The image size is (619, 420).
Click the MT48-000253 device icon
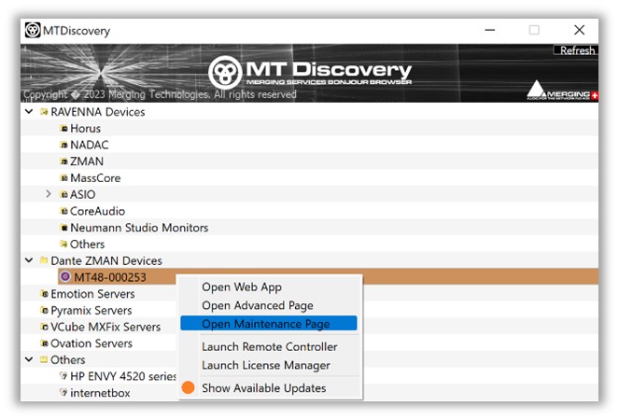[x=65, y=277]
